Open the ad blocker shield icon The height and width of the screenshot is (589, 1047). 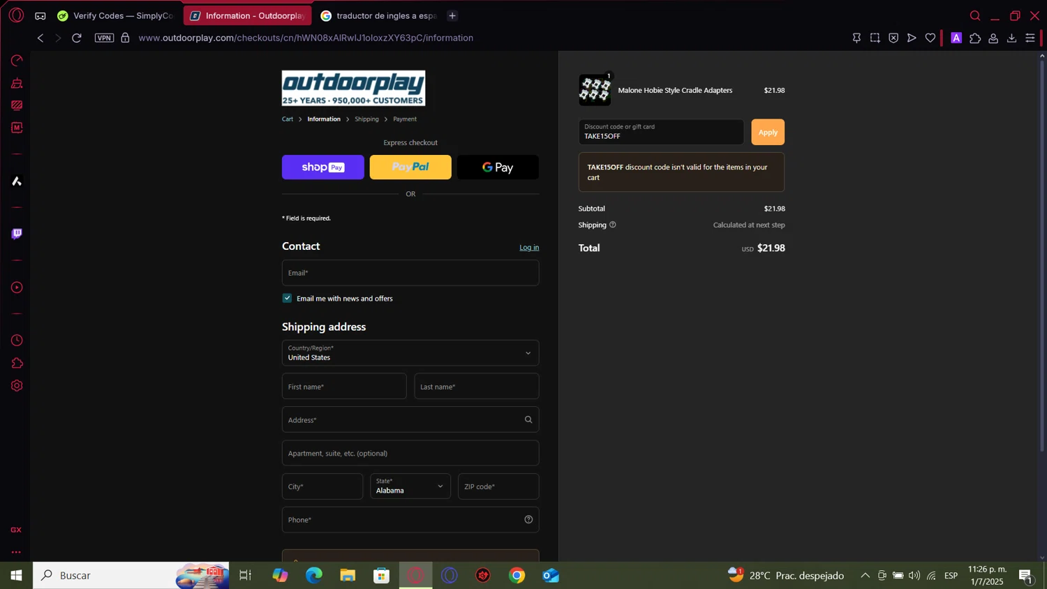pos(893,38)
